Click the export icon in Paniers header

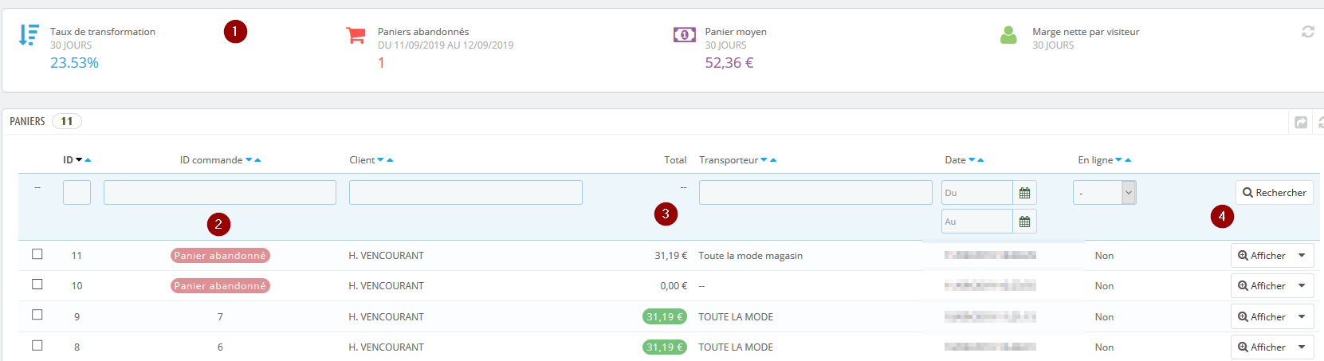point(1301,122)
